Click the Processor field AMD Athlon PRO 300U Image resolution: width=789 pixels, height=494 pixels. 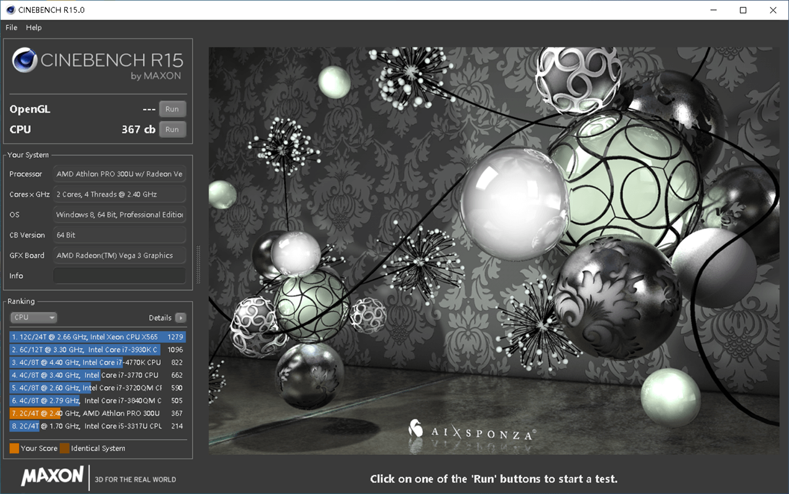pyautogui.click(x=120, y=174)
